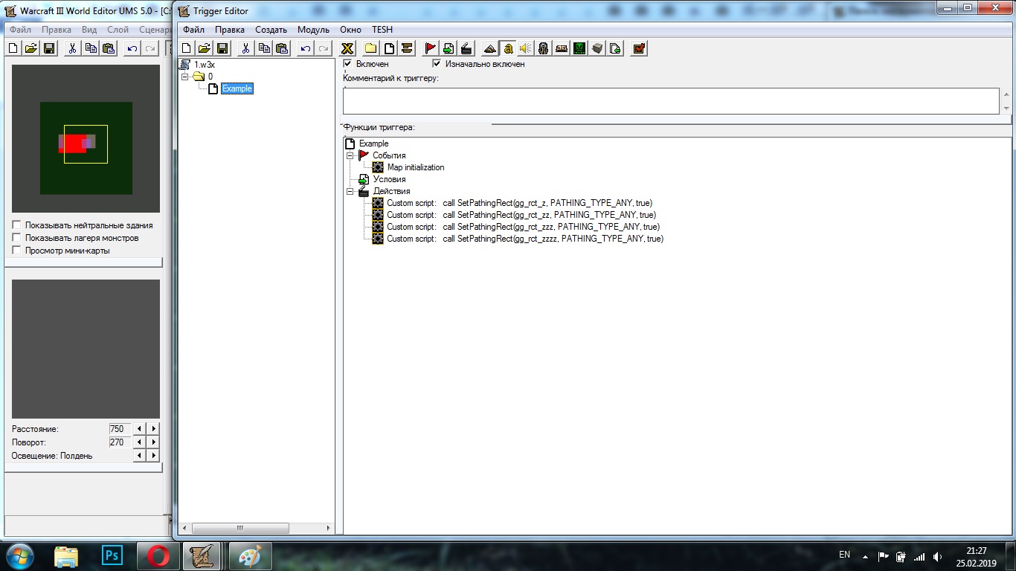Open the "Вид" menu in World Editor window
Screen dimensions: 1016x571
pos(89,30)
